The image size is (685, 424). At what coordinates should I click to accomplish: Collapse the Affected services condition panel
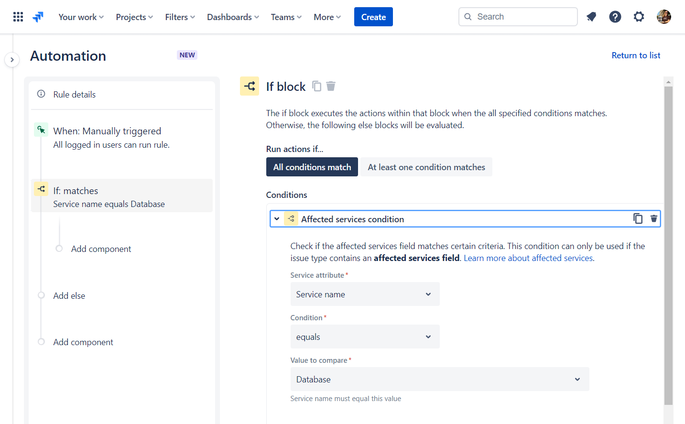[x=277, y=218]
